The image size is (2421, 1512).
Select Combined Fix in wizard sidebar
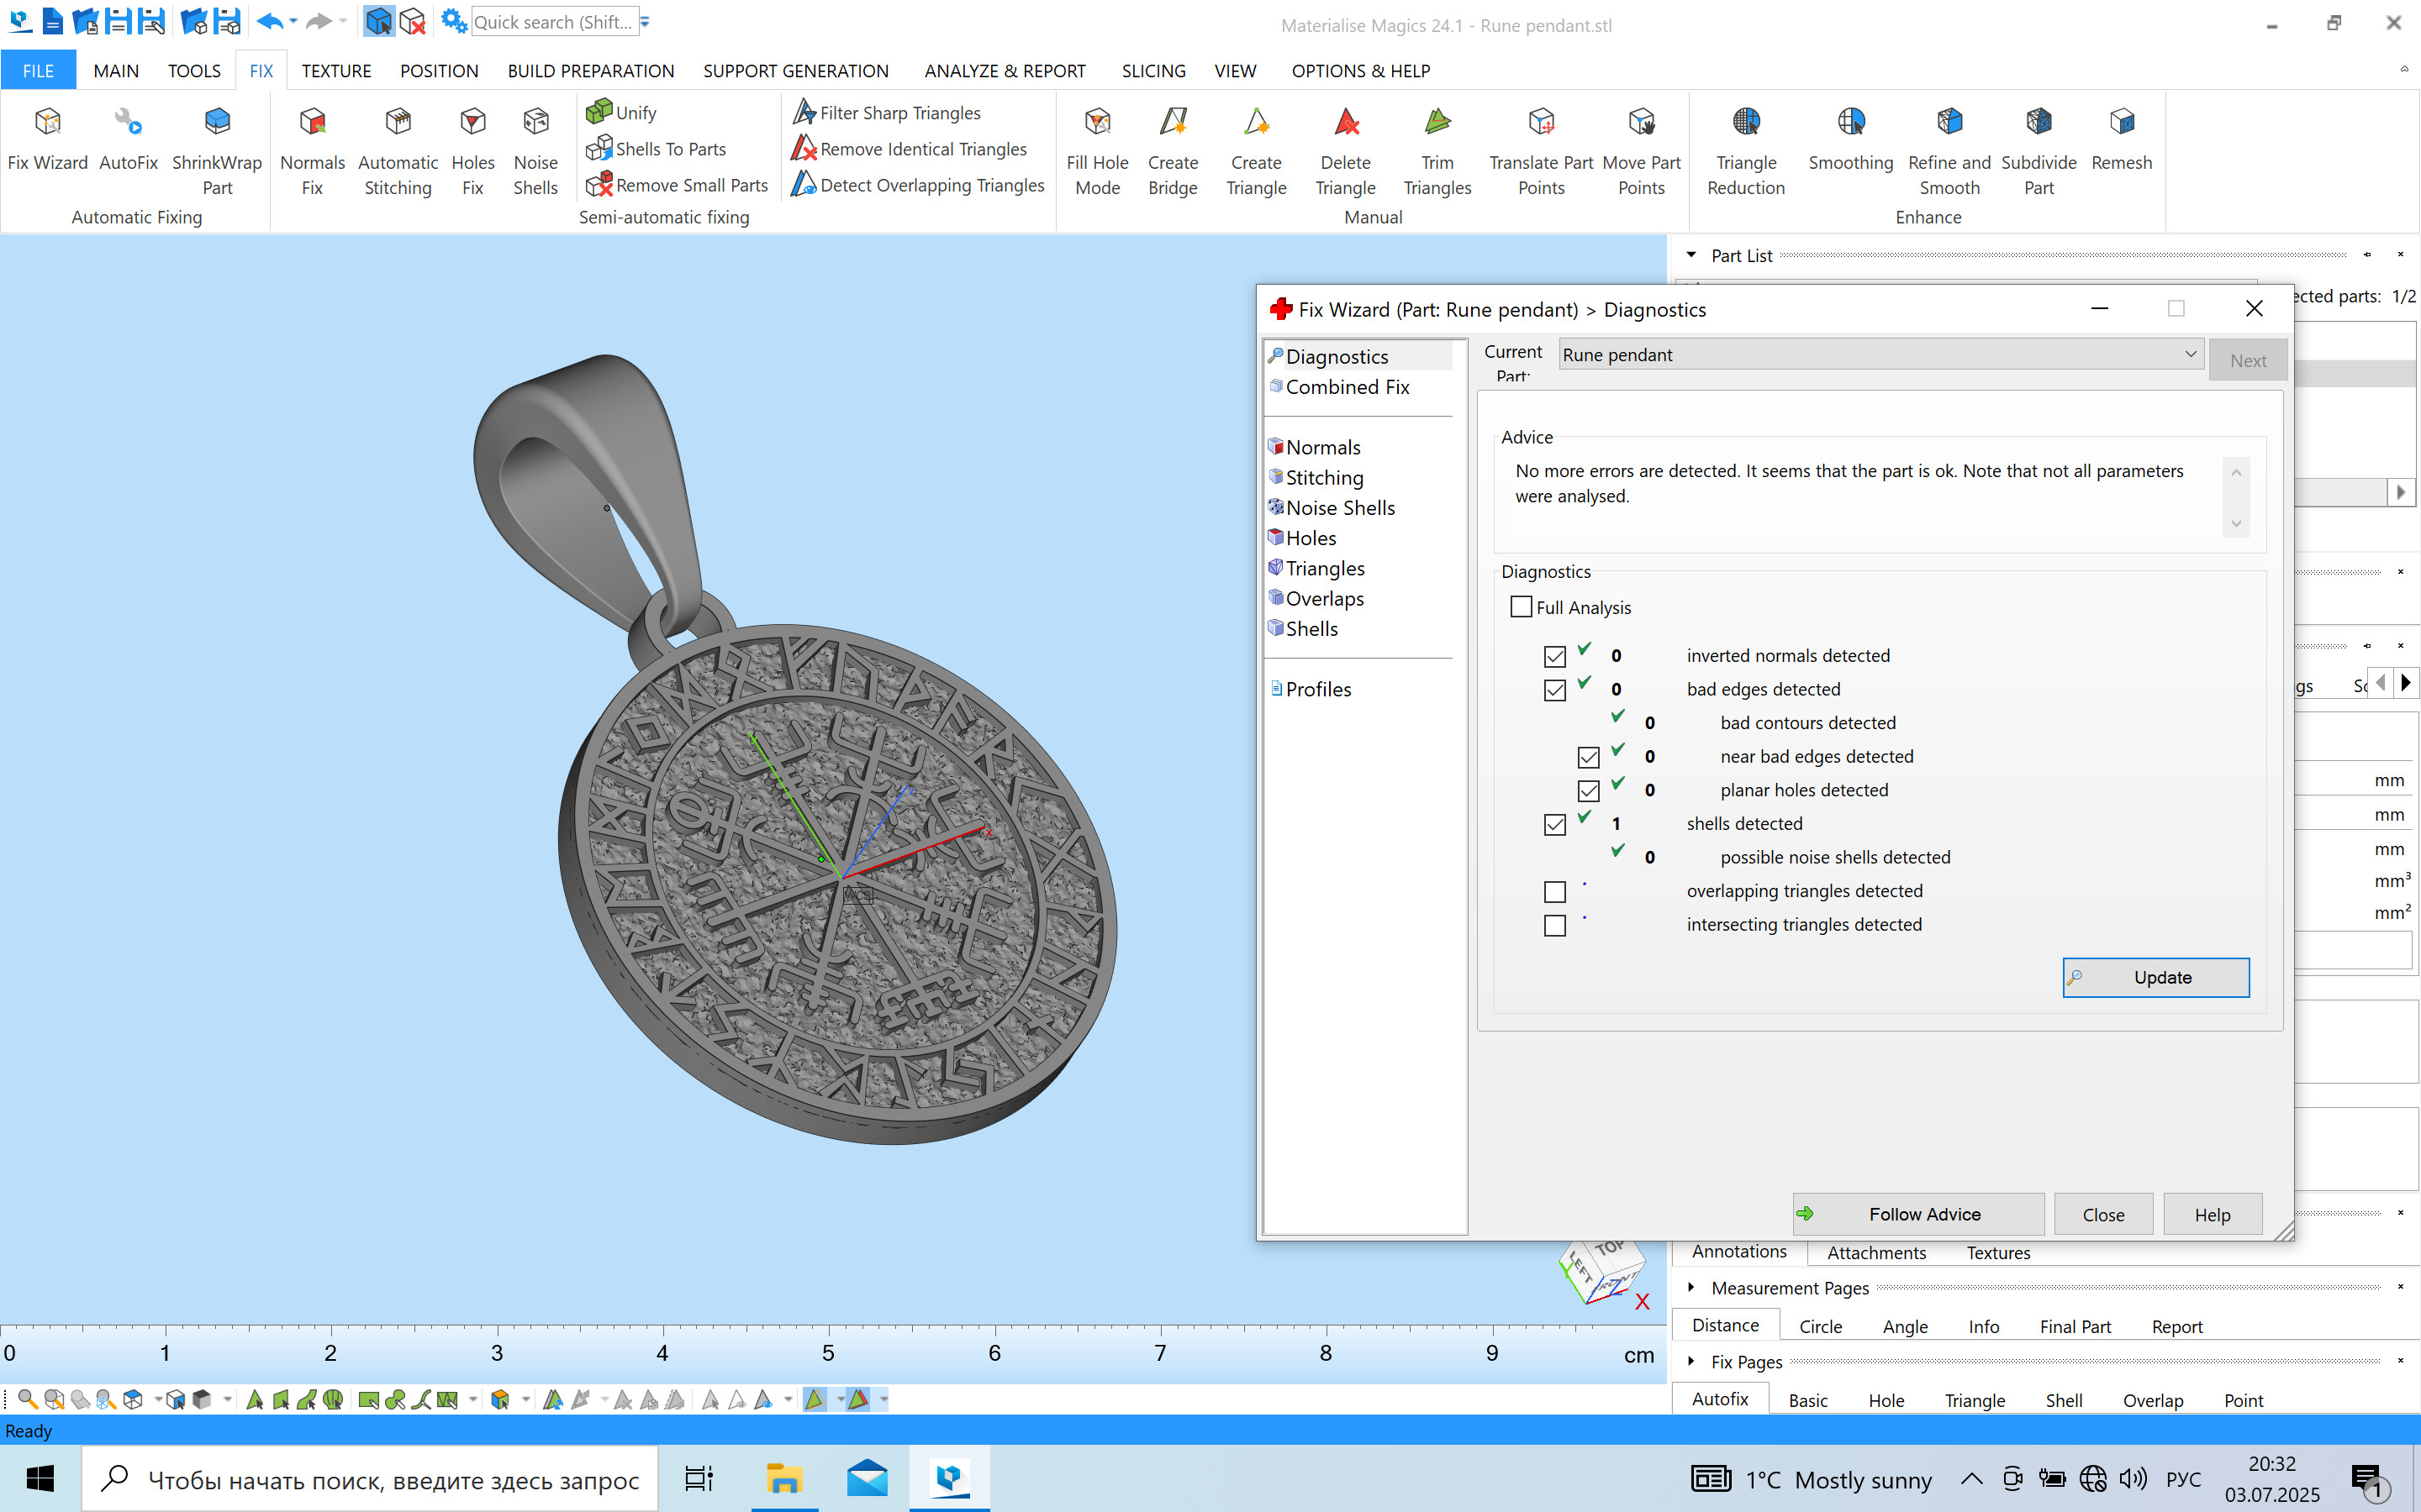1347,387
